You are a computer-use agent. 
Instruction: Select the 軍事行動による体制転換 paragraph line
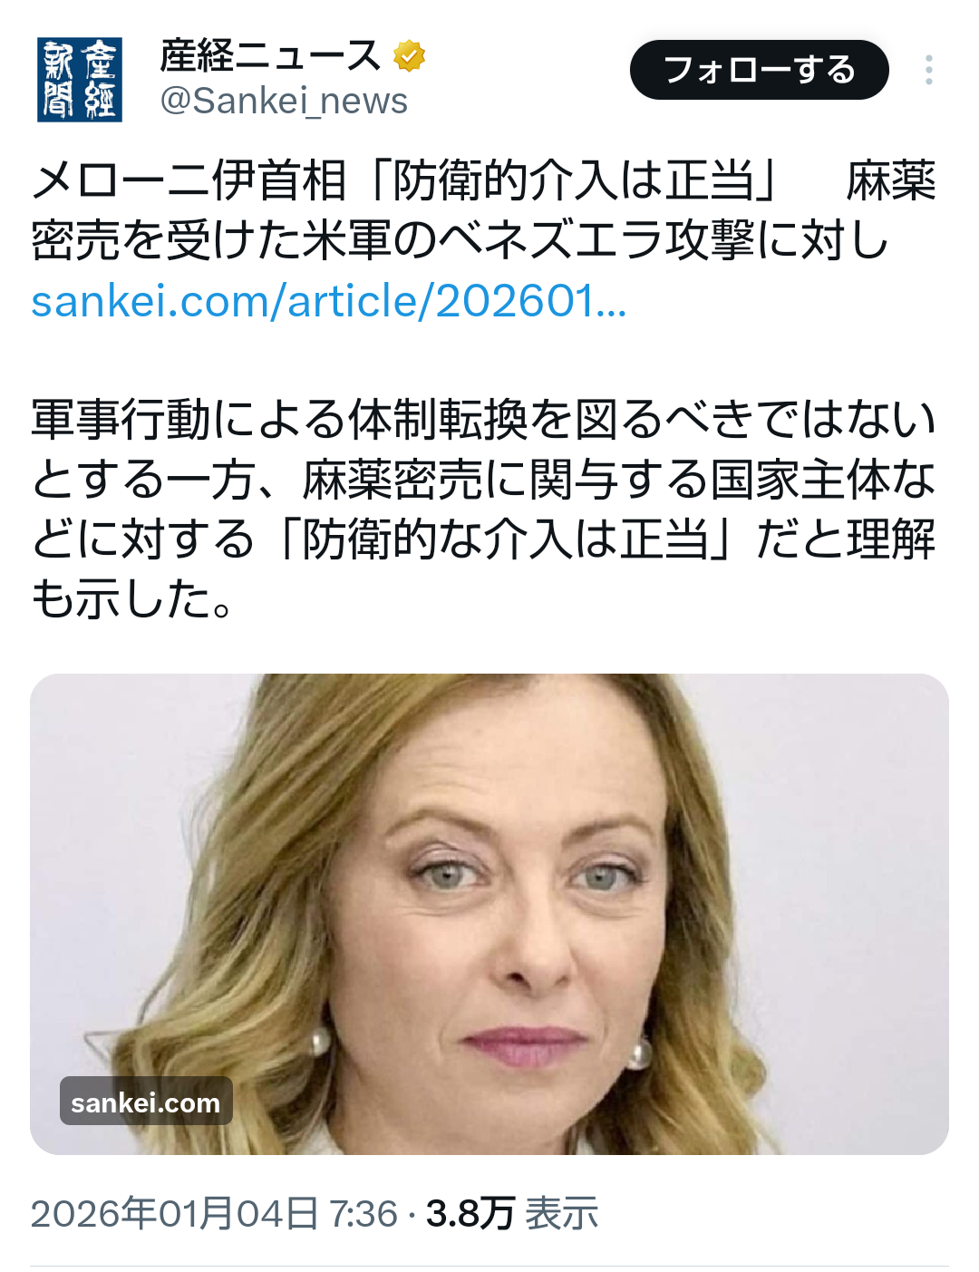[x=483, y=419]
